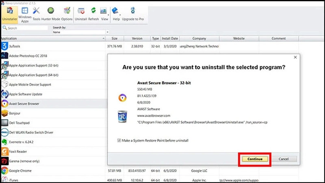Viewport: 325px width, 183px height.
Task: Click the Revo trash bin icon in dialog
Action: 122,116
